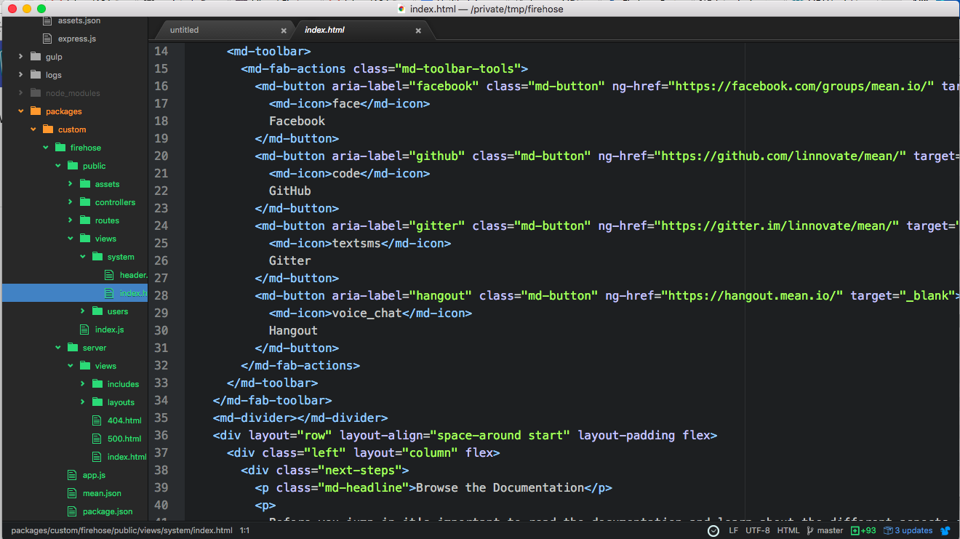Expand the logs folder chevron

pos(20,75)
